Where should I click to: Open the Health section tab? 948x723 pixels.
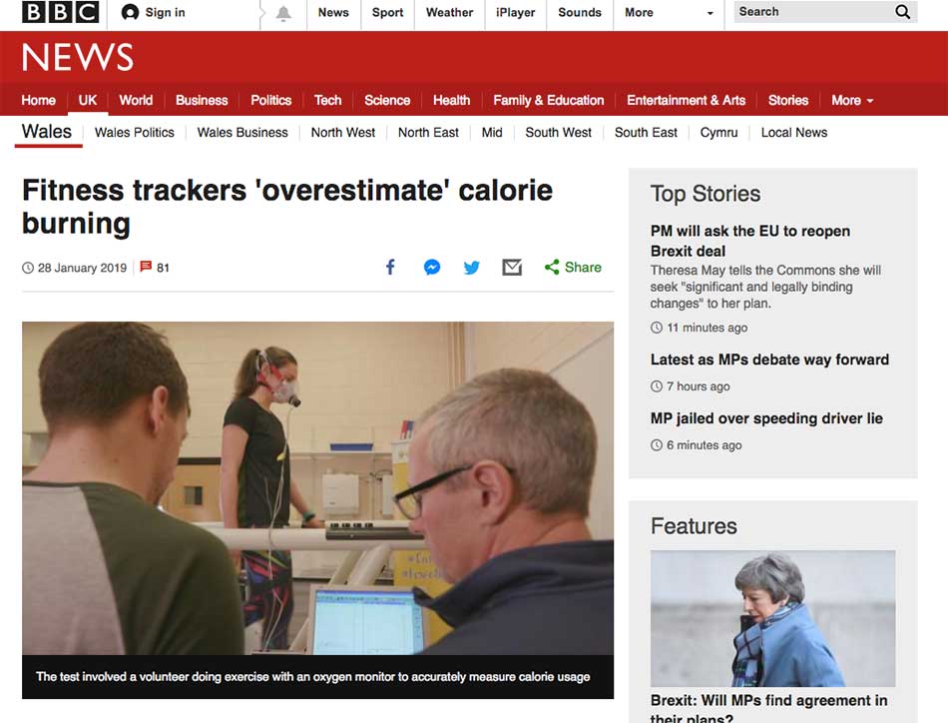coord(452,101)
